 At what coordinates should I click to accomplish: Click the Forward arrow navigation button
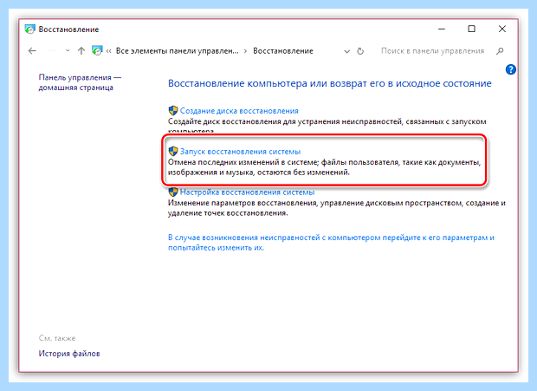(52, 51)
